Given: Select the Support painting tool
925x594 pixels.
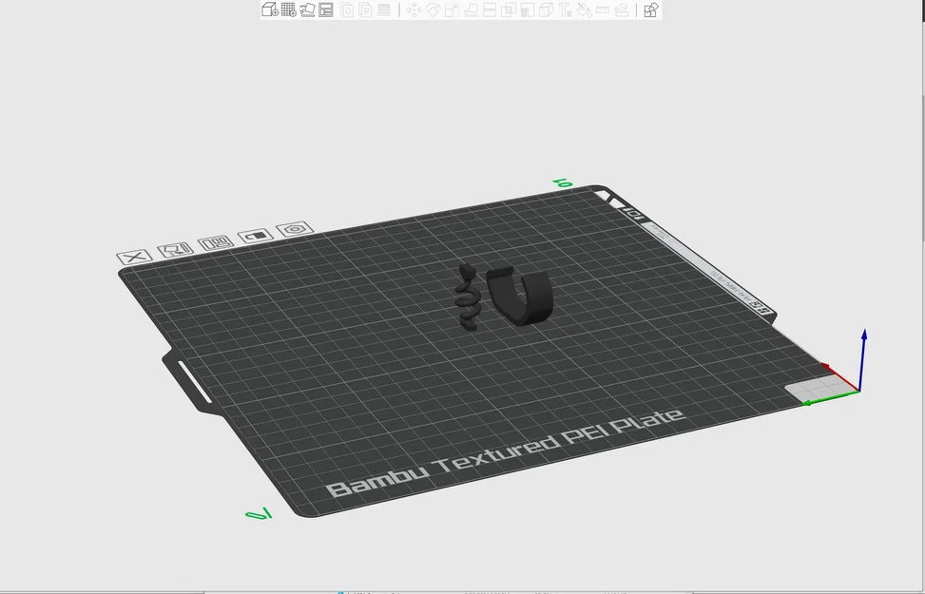Looking at the screenshot, I should click(528, 10).
